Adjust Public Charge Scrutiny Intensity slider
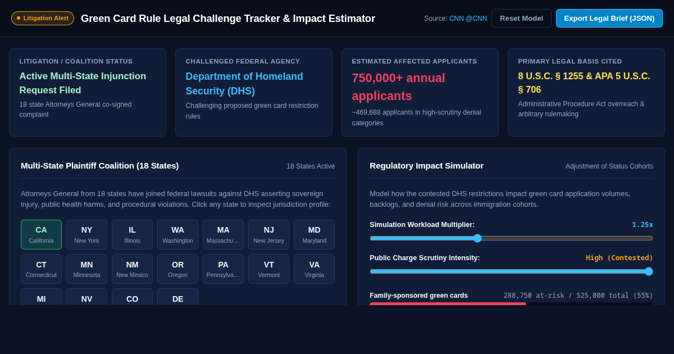The height and width of the screenshot is (354, 674). tap(511, 271)
